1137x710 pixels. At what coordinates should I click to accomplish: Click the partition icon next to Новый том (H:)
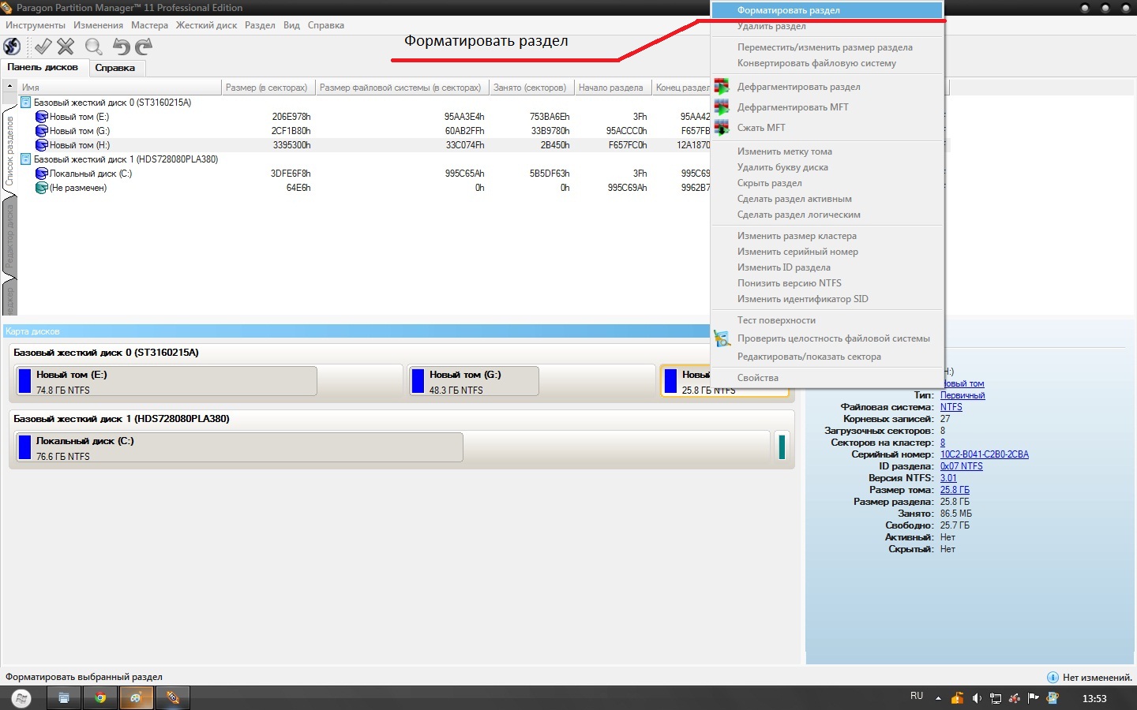point(42,145)
